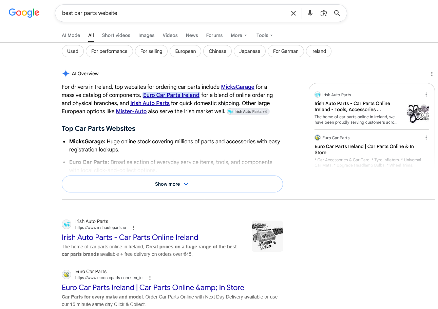Open search by image camera icon

point(324,13)
